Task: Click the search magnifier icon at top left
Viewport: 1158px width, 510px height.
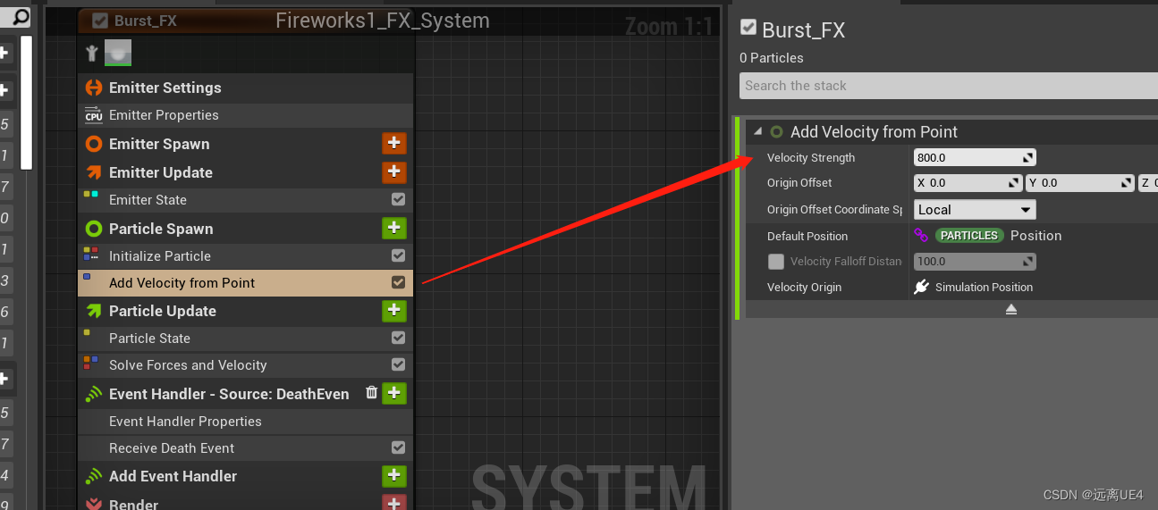Action: 21,17
